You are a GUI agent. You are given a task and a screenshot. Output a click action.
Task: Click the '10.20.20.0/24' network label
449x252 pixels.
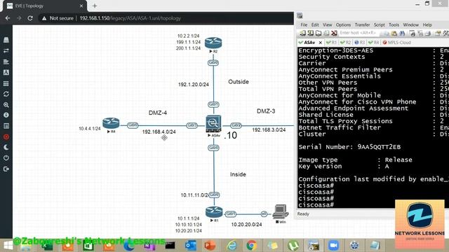tap(246, 225)
